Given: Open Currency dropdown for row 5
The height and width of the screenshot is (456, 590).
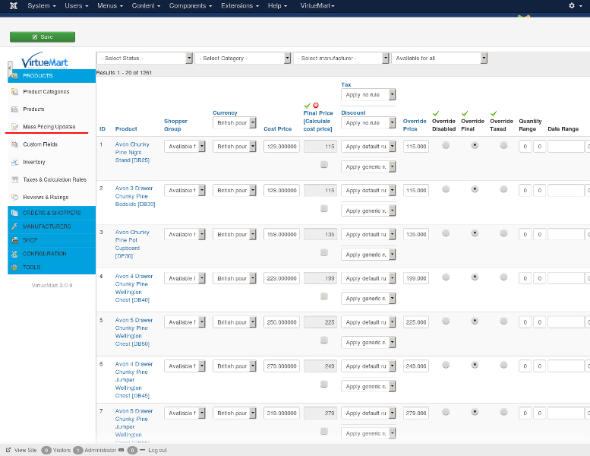Looking at the screenshot, I should (235, 322).
